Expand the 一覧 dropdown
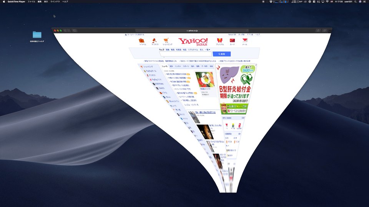Viewport: 369px width, 207px height. [x=207, y=50]
